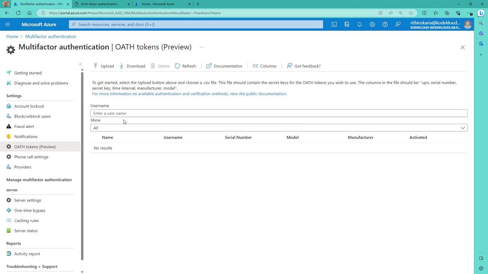Open browser split screen icon
Viewport: 488px width, 274px height.
pos(424,13)
